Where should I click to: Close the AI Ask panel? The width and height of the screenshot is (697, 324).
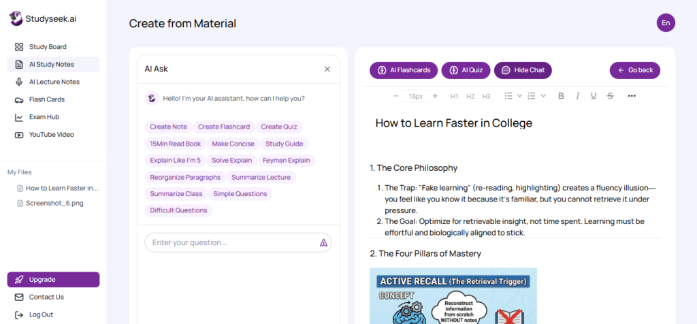click(x=327, y=69)
